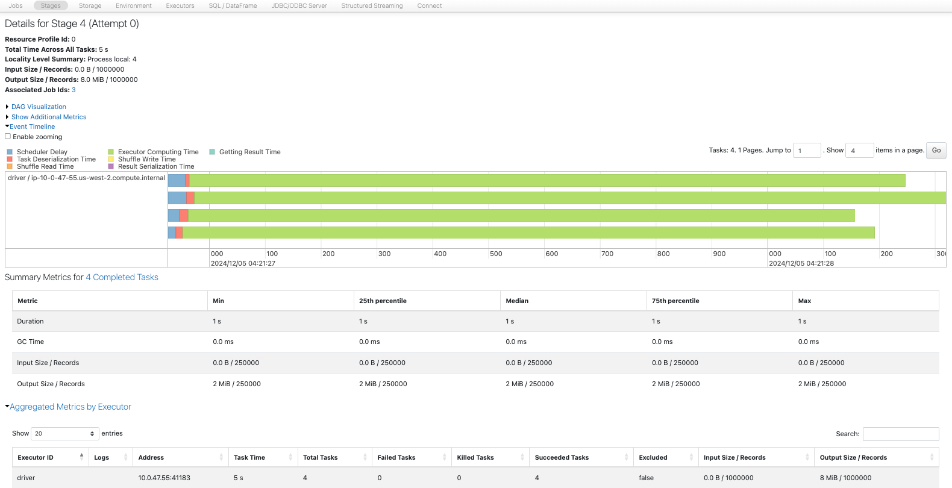This screenshot has width=952, height=488.
Task: Click Task Deserialization Time red swatch
Action: pyautogui.click(x=10, y=159)
